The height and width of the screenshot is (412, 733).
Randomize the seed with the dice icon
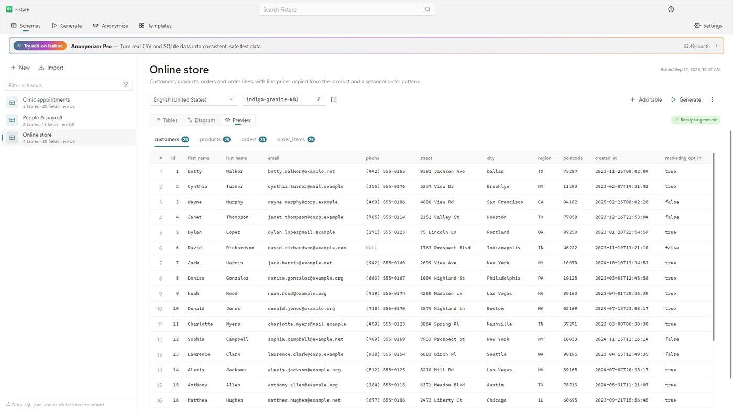point(334,99)
